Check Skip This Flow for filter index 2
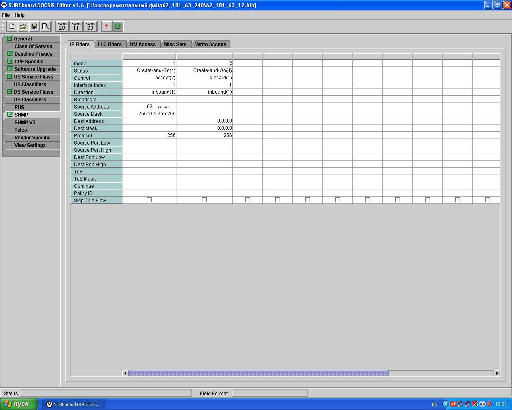The width and height of the screenshot is (512, 410). 204,200
